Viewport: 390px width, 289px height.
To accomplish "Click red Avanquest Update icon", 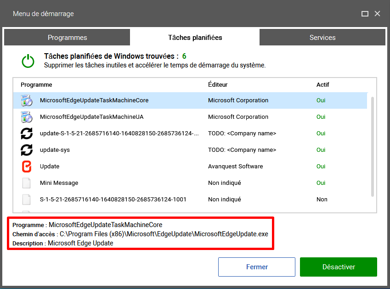I will point(27,167).
